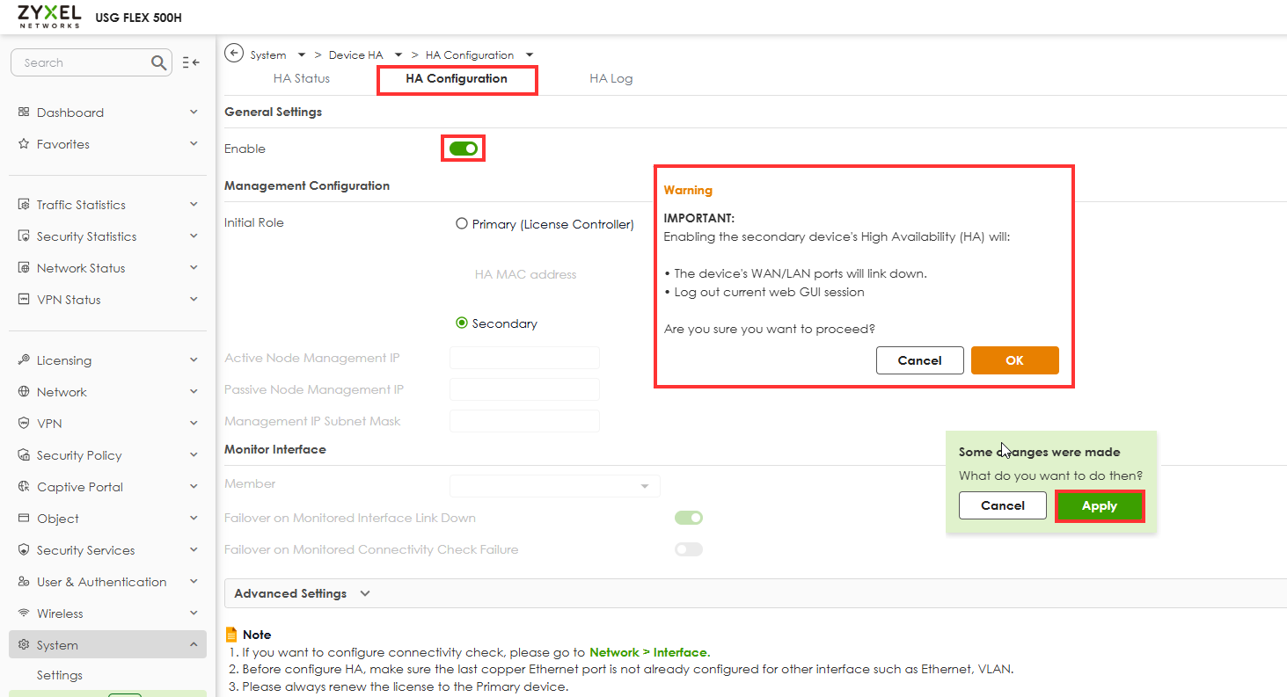Click the Active Node Management IP field
This screenshot has width=1287, height=697.
[x=524, y=358]
